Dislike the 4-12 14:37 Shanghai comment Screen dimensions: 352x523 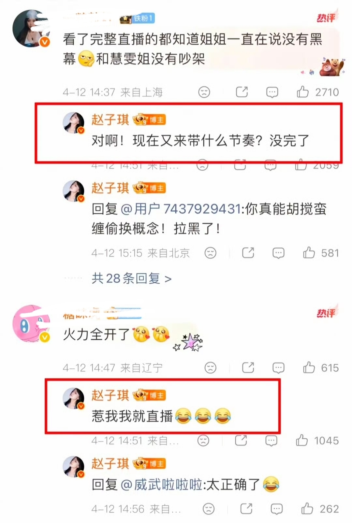(x=204, y=92)
